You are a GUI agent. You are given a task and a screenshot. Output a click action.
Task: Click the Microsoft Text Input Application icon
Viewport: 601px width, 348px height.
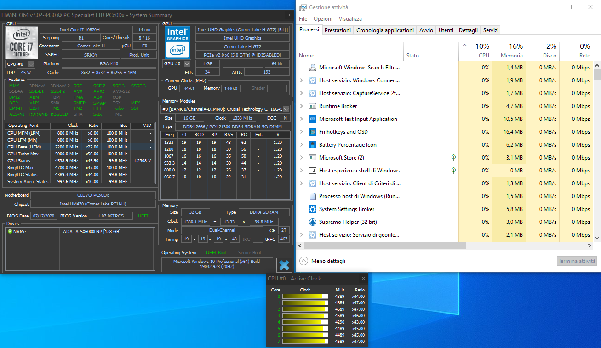tap(313, 119)
